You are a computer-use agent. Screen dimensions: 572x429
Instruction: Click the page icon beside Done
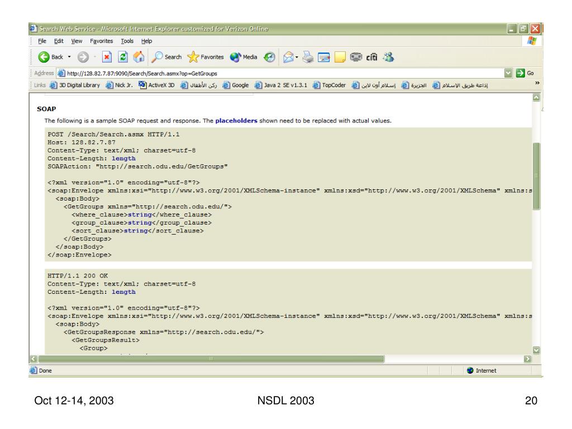point(34,370)
